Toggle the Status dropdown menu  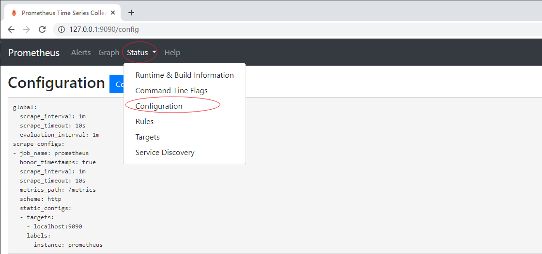[x=141, y=53]
